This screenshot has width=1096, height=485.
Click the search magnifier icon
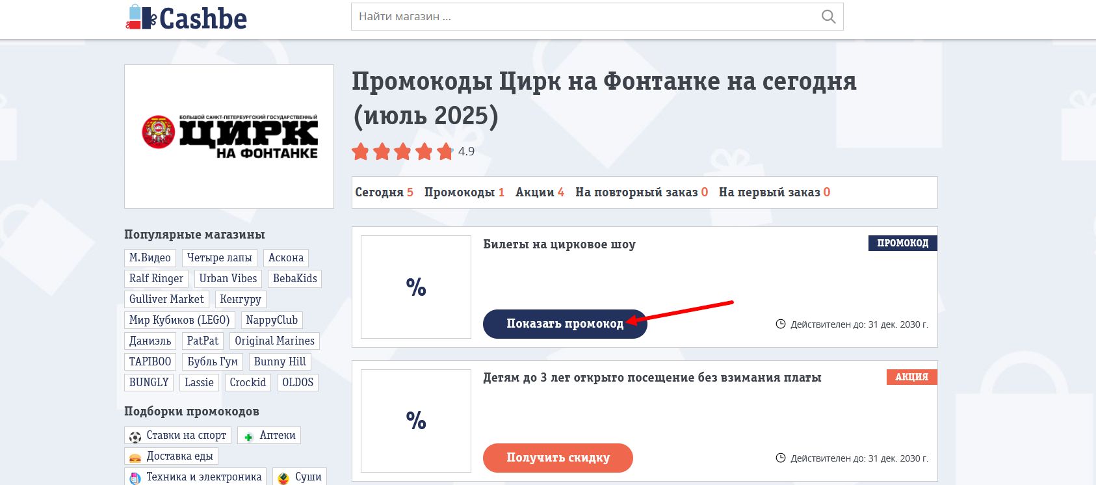coord(828,17)
